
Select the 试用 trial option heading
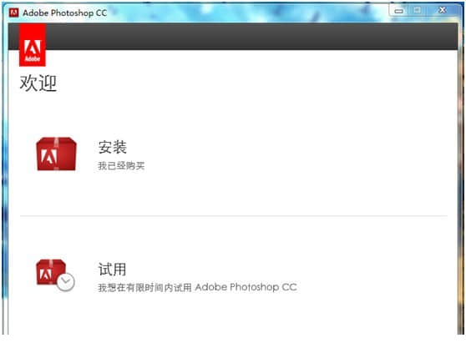click(x=112, y=269)
